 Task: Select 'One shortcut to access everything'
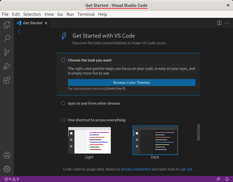pos(97,120)
